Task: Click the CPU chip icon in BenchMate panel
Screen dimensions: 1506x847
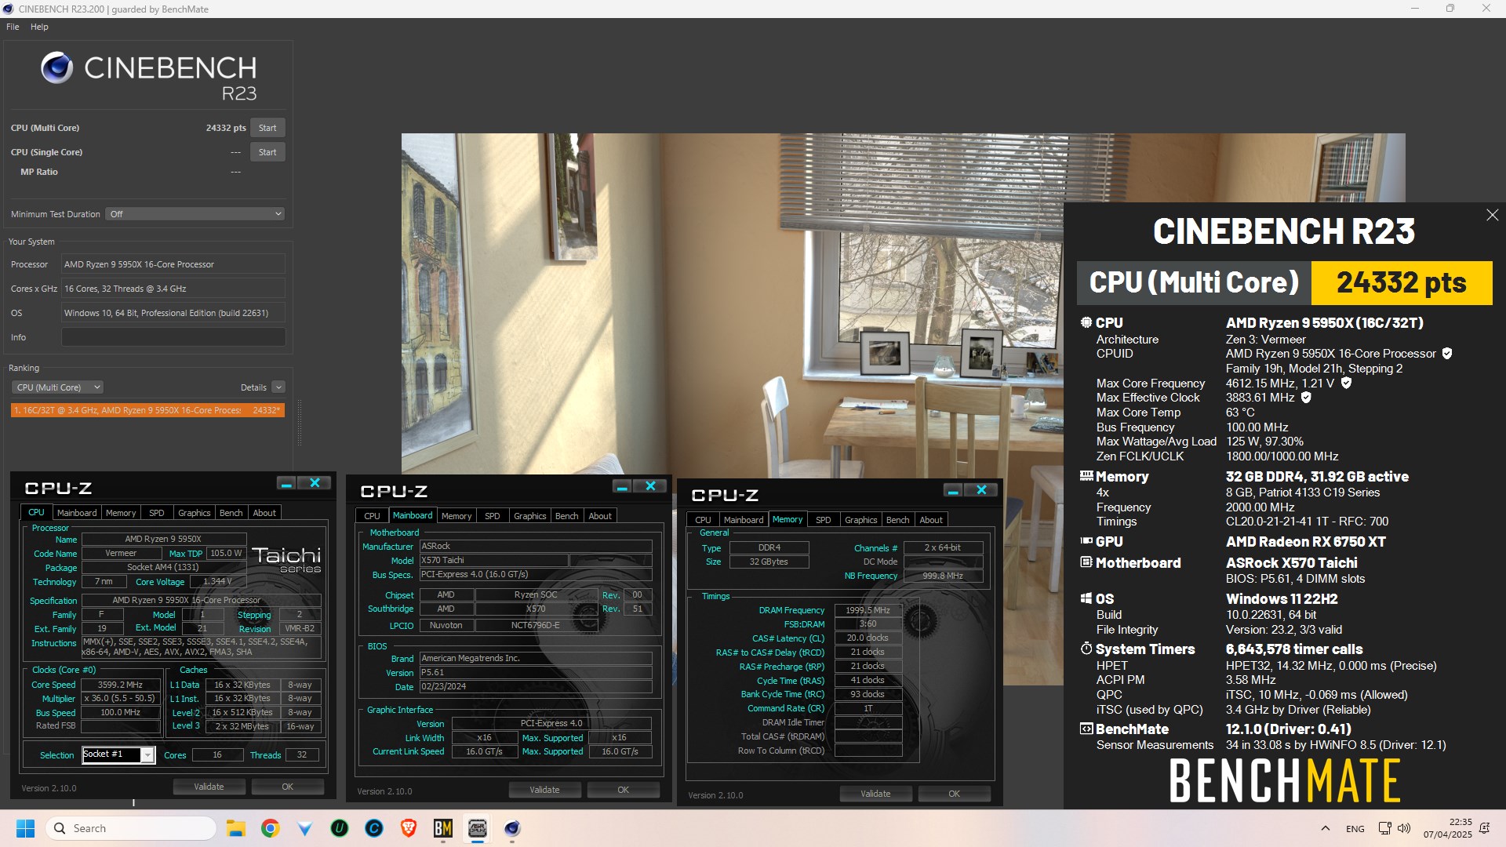Action: [1086, 322]
